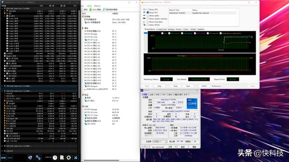Click the GPU sensor type icon in AIDA64
The width and height of the screenshot is (289, 162).
pos(85,22)
